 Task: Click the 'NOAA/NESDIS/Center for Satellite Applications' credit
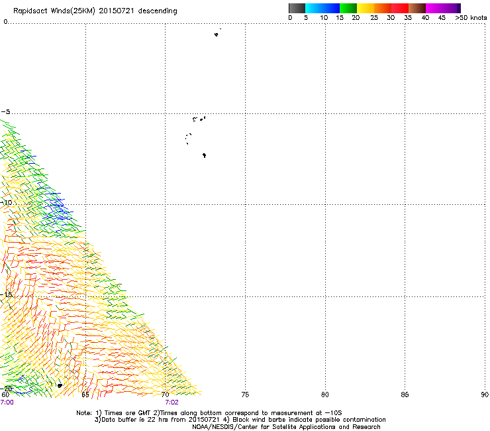coord(286,427)
